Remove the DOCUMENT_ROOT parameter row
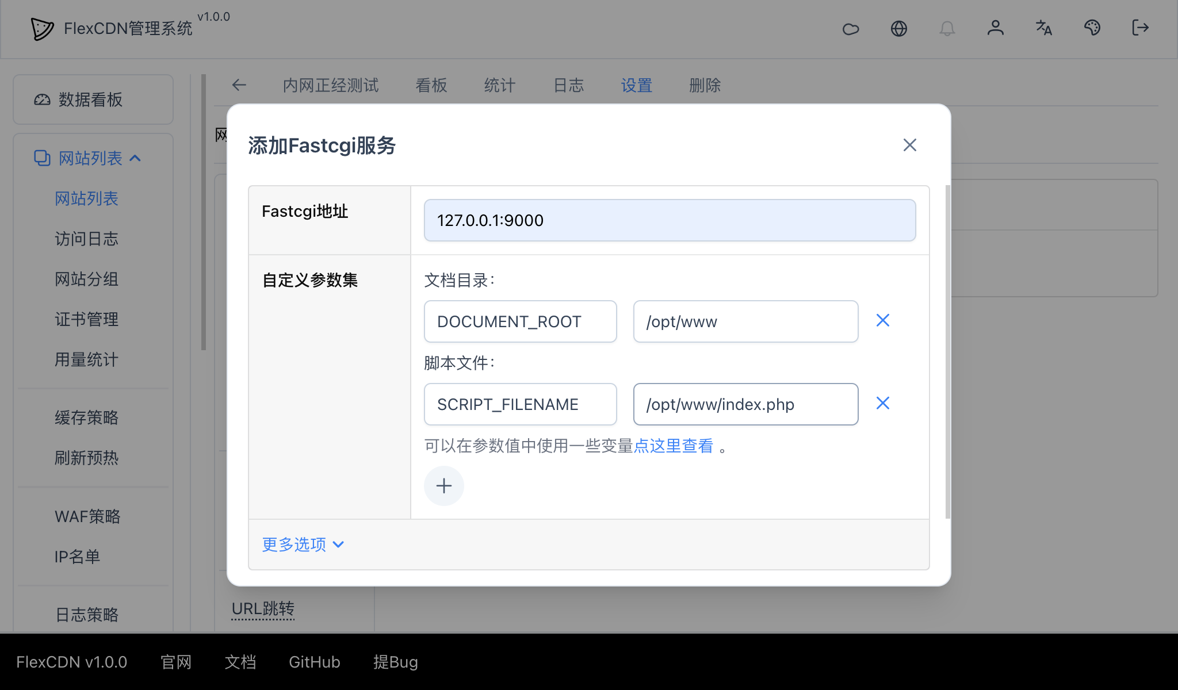 point(882,320)
